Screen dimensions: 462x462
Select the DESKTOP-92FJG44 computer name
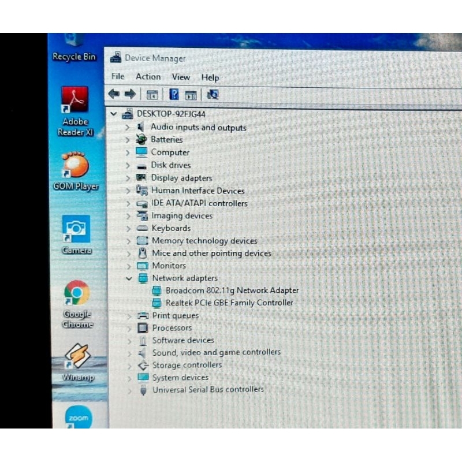(x=171, y=114)
